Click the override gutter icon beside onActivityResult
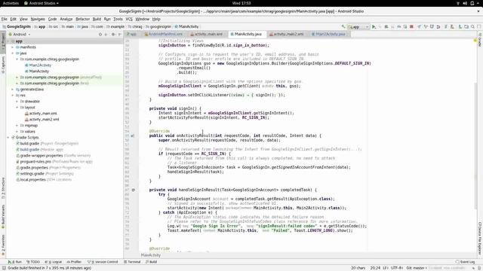Image resolution: width=483 pixels, height=271 pixels. [x=133, y=135]
